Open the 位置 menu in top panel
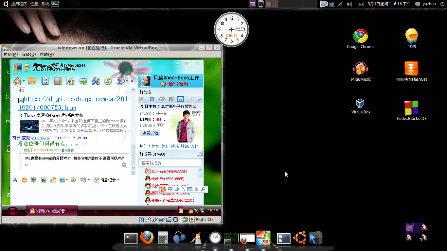This screenshot has width=447, height=251. 34,4
